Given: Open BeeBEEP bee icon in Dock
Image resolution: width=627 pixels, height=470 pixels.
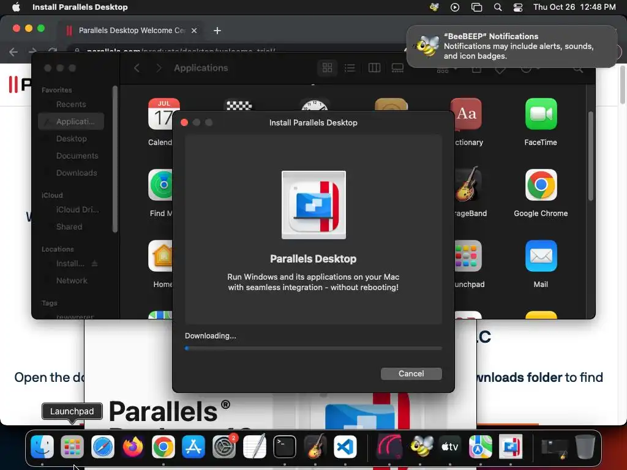Looking at the screenshot, I should click(420, 446).
